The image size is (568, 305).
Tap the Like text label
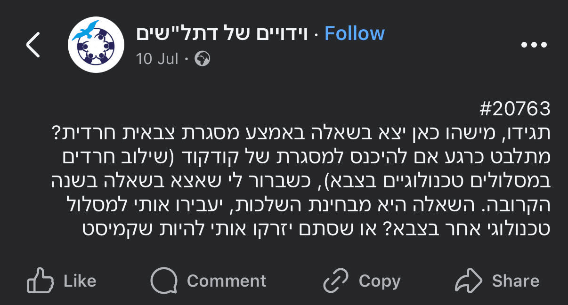(80, 281)
